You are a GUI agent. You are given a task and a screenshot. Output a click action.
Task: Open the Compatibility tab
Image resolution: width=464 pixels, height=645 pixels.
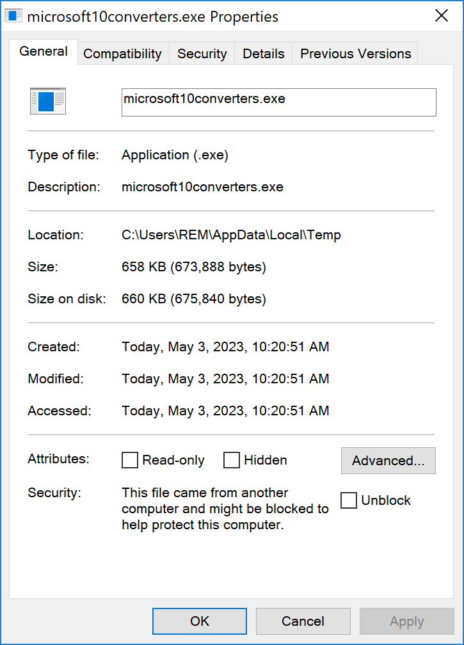pos(122,54)
